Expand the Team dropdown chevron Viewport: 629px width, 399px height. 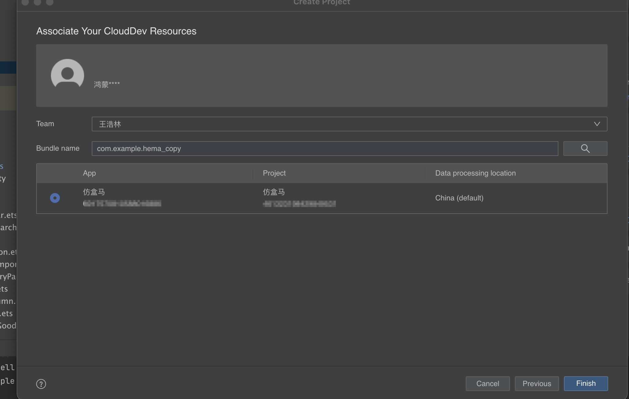click(596, 124)
